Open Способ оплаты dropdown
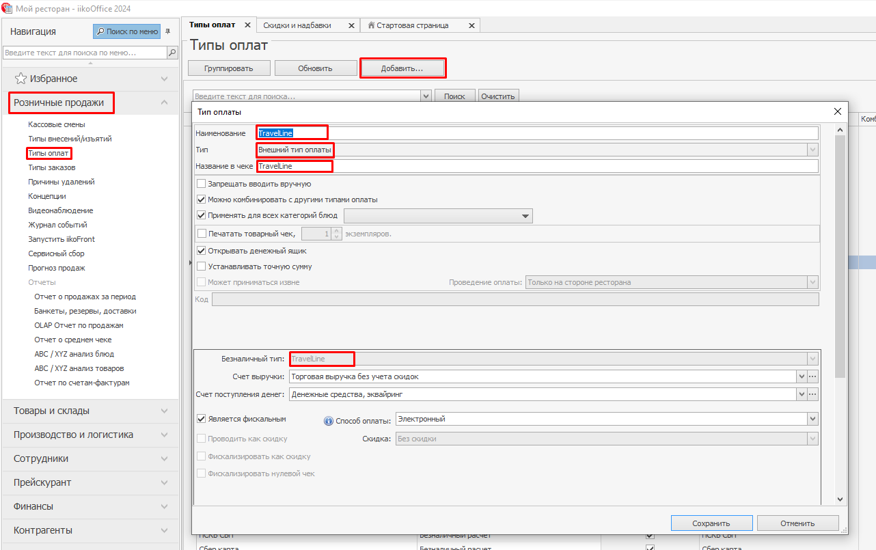 (812, 419)
